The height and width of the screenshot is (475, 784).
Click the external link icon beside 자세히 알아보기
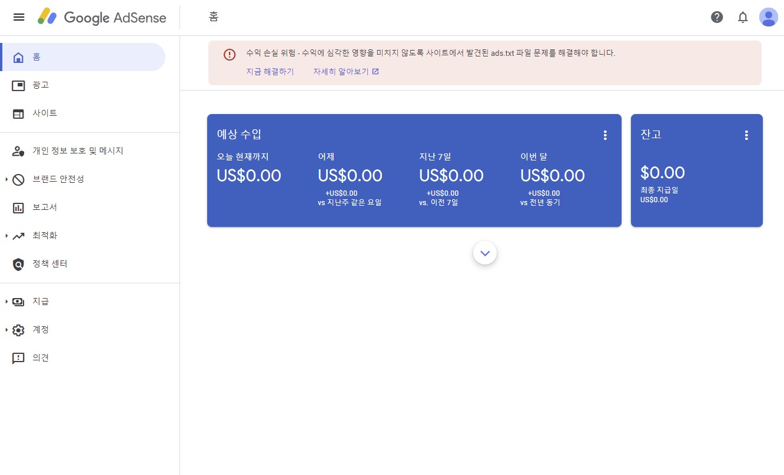point(376,72)
